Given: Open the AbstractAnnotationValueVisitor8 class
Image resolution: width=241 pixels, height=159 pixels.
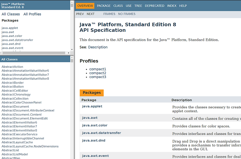Looking at the screenshot, I should tap(25, 79).
